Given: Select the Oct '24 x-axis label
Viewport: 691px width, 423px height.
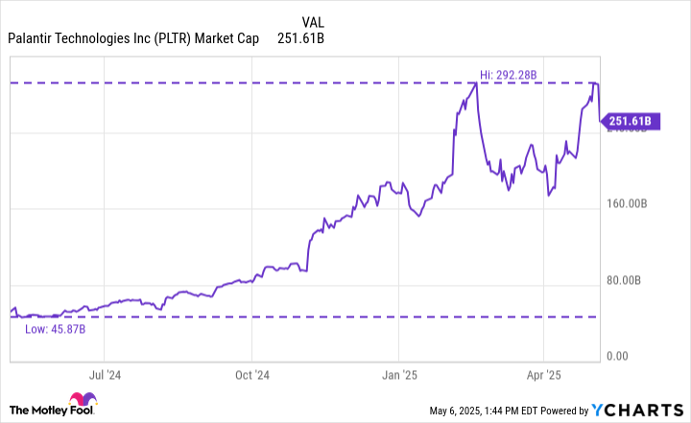Looking at the screenshot, I should (254, 375).
